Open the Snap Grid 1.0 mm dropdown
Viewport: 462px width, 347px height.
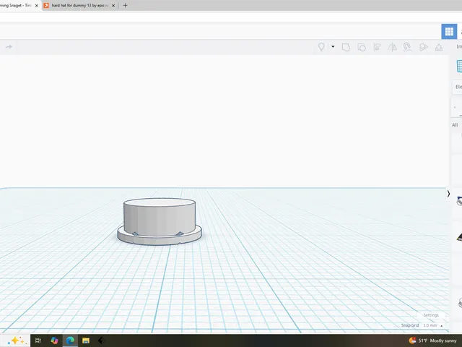433,325
